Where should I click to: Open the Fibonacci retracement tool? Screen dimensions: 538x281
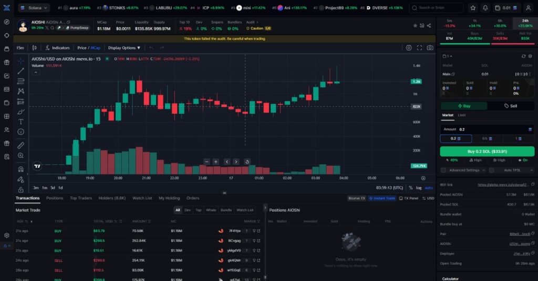[21, 81]
